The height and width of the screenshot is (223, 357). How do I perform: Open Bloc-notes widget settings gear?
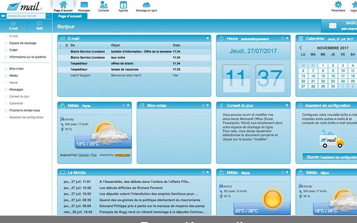point(203,105)
